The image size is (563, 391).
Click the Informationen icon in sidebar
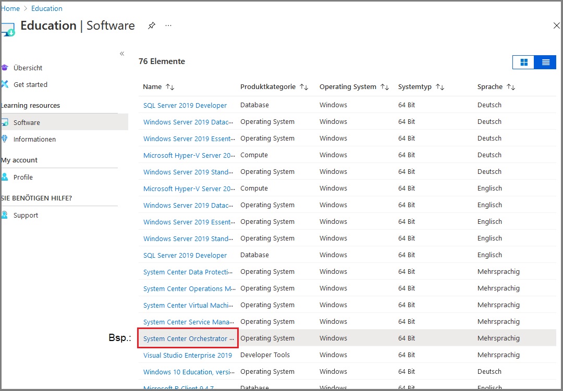point(5,139)
